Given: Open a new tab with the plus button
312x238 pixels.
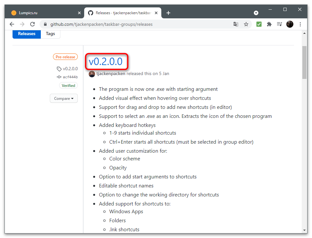Looking at the screenshot, I should pyautogui.click(x=168, y=13).
